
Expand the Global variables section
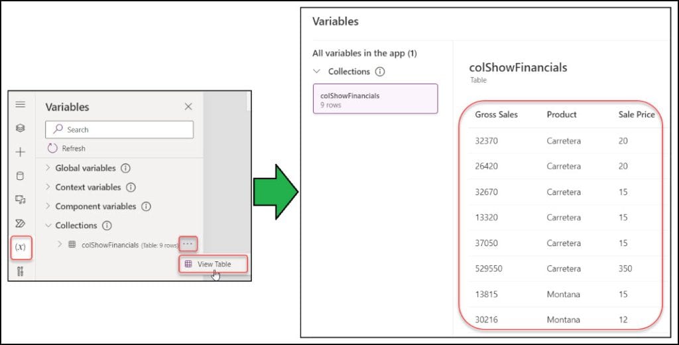[x=48, y=168]
